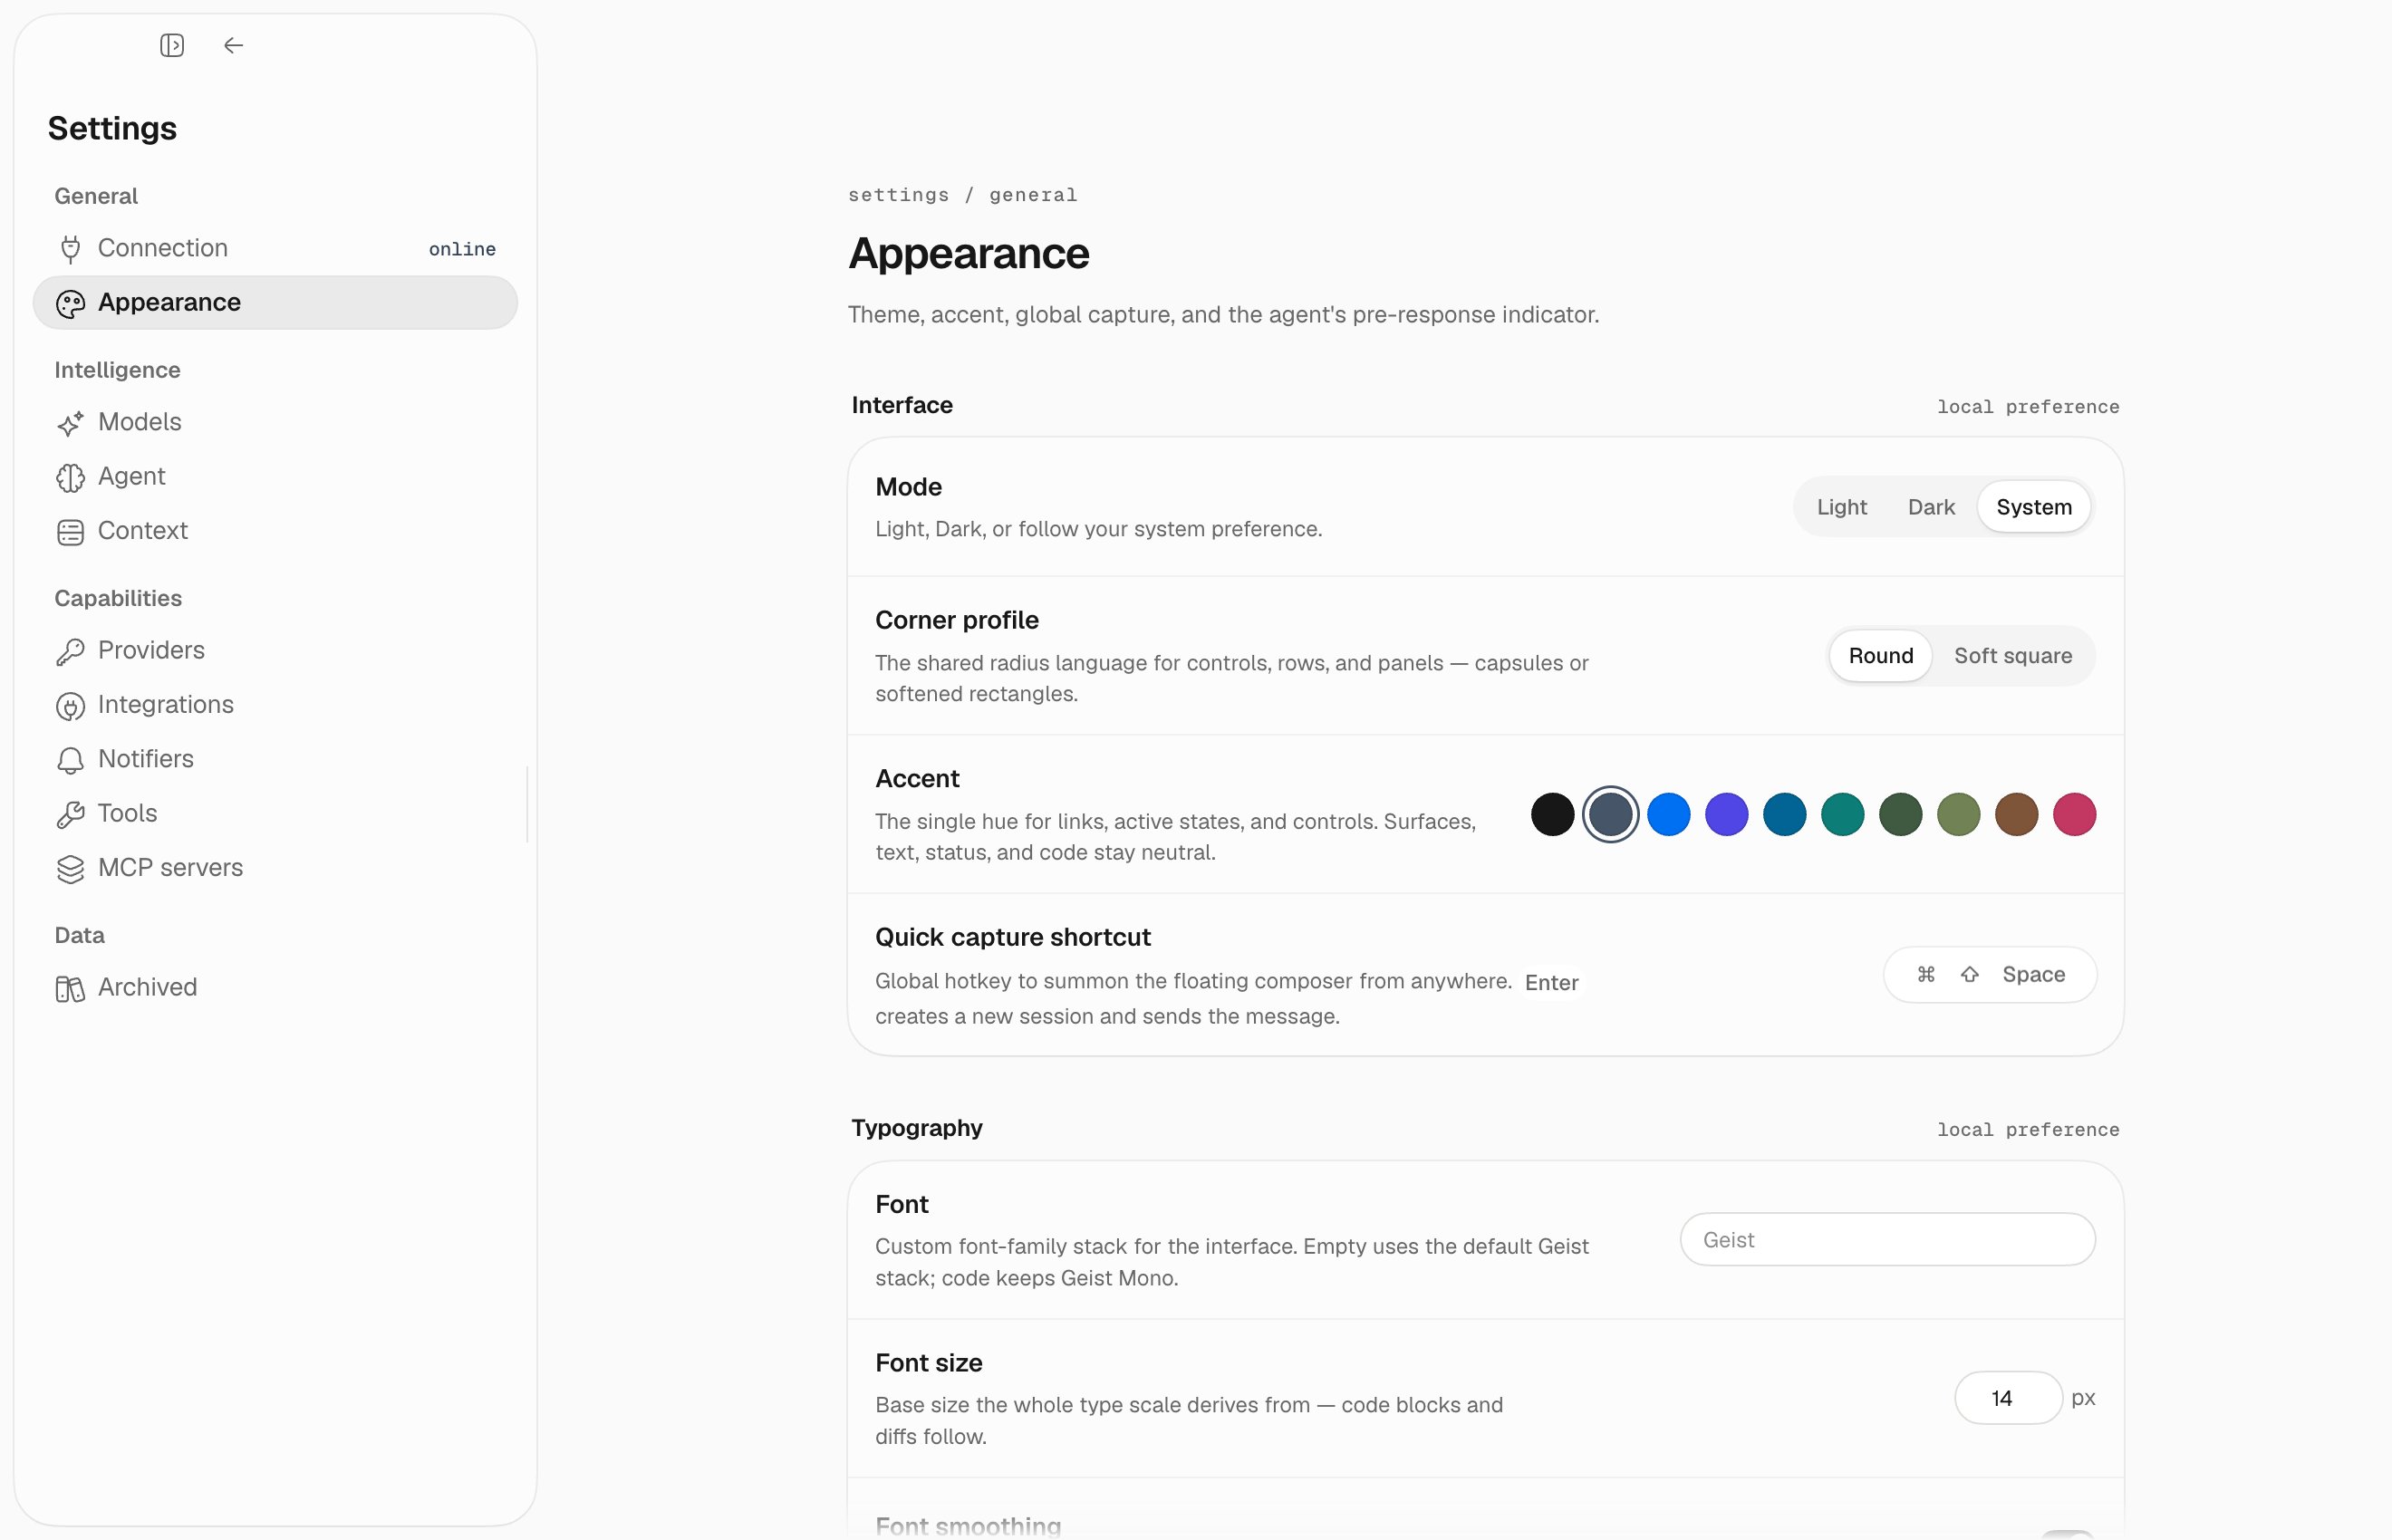This screenshot has width=2392, height=1540.
Task: Pick the brown accent swatch
Action: 2016,815
